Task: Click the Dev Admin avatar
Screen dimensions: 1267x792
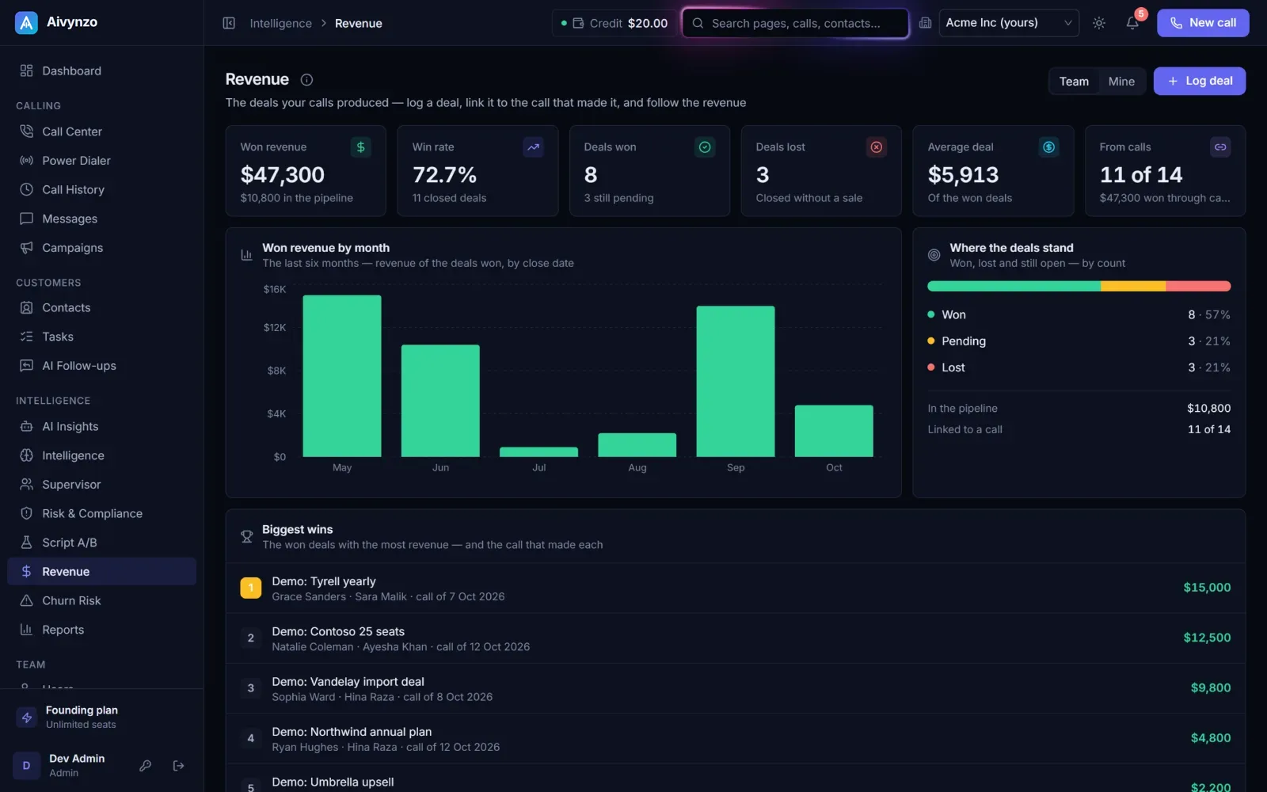Action: click(x=26, y=766)
